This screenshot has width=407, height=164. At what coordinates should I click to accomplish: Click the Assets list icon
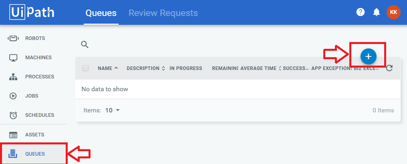pyautogui.click(x=13, y=135)
